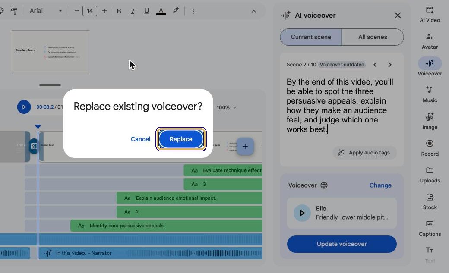
Task: Select the highlight pen tool
Action: [176, 11]
